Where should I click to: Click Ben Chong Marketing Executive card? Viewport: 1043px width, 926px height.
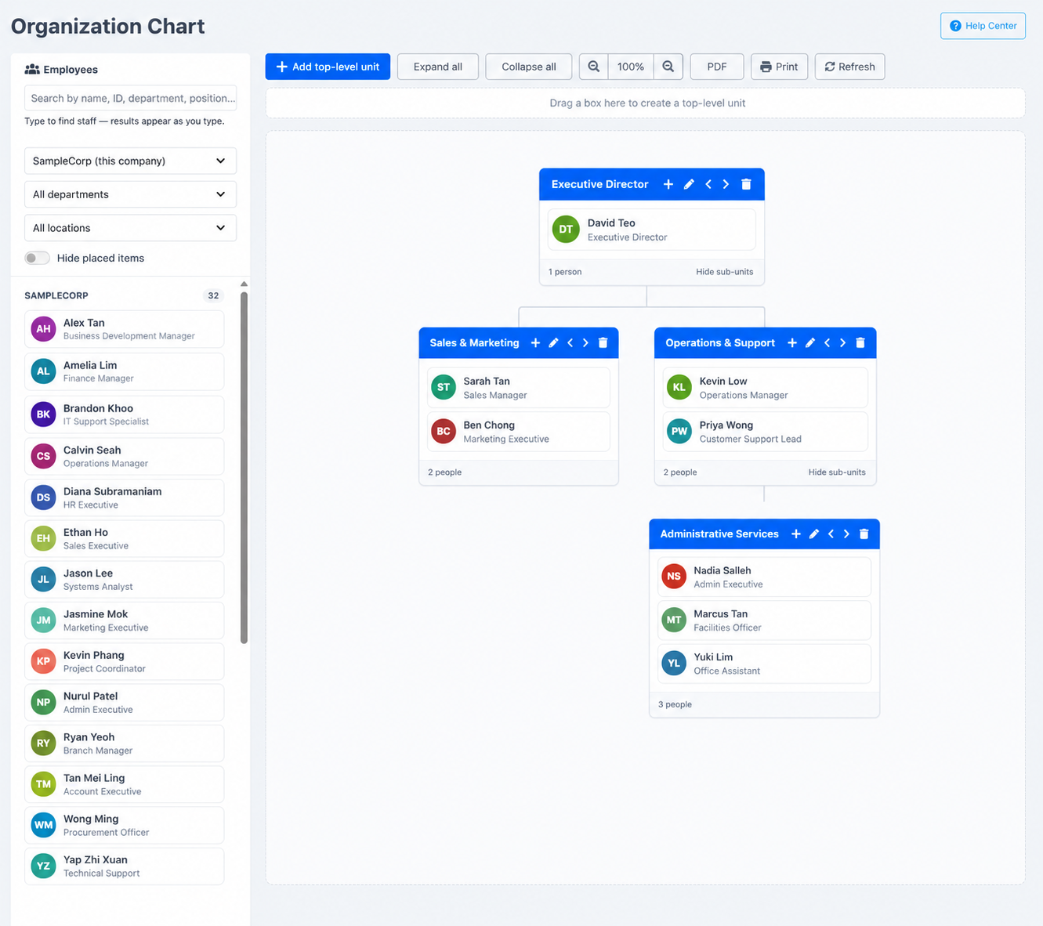[518, 432]
